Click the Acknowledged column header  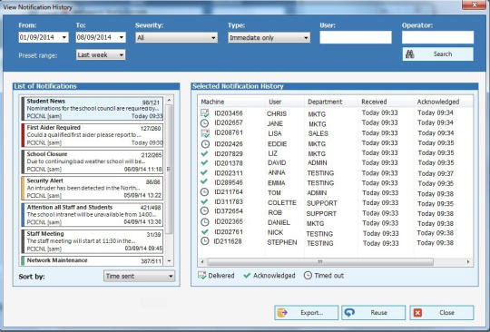tap(438, 102)
